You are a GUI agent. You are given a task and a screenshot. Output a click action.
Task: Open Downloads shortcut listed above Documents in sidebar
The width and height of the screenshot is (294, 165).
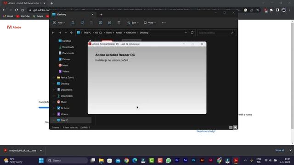pyautogui.click(x=66, y=47)
